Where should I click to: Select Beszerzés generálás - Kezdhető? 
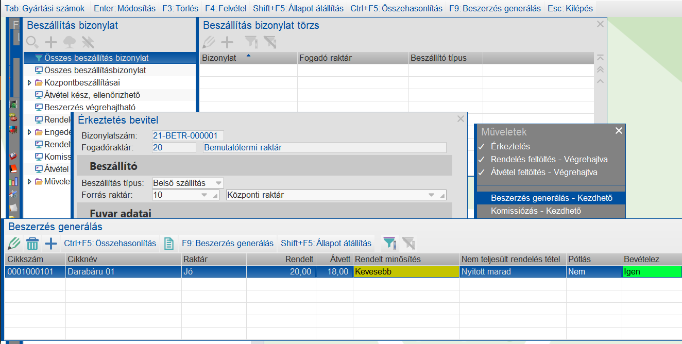point(551,198)
